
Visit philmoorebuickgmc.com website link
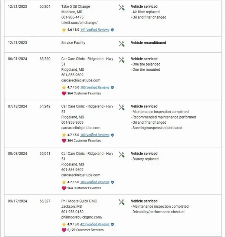pos(82,217)
